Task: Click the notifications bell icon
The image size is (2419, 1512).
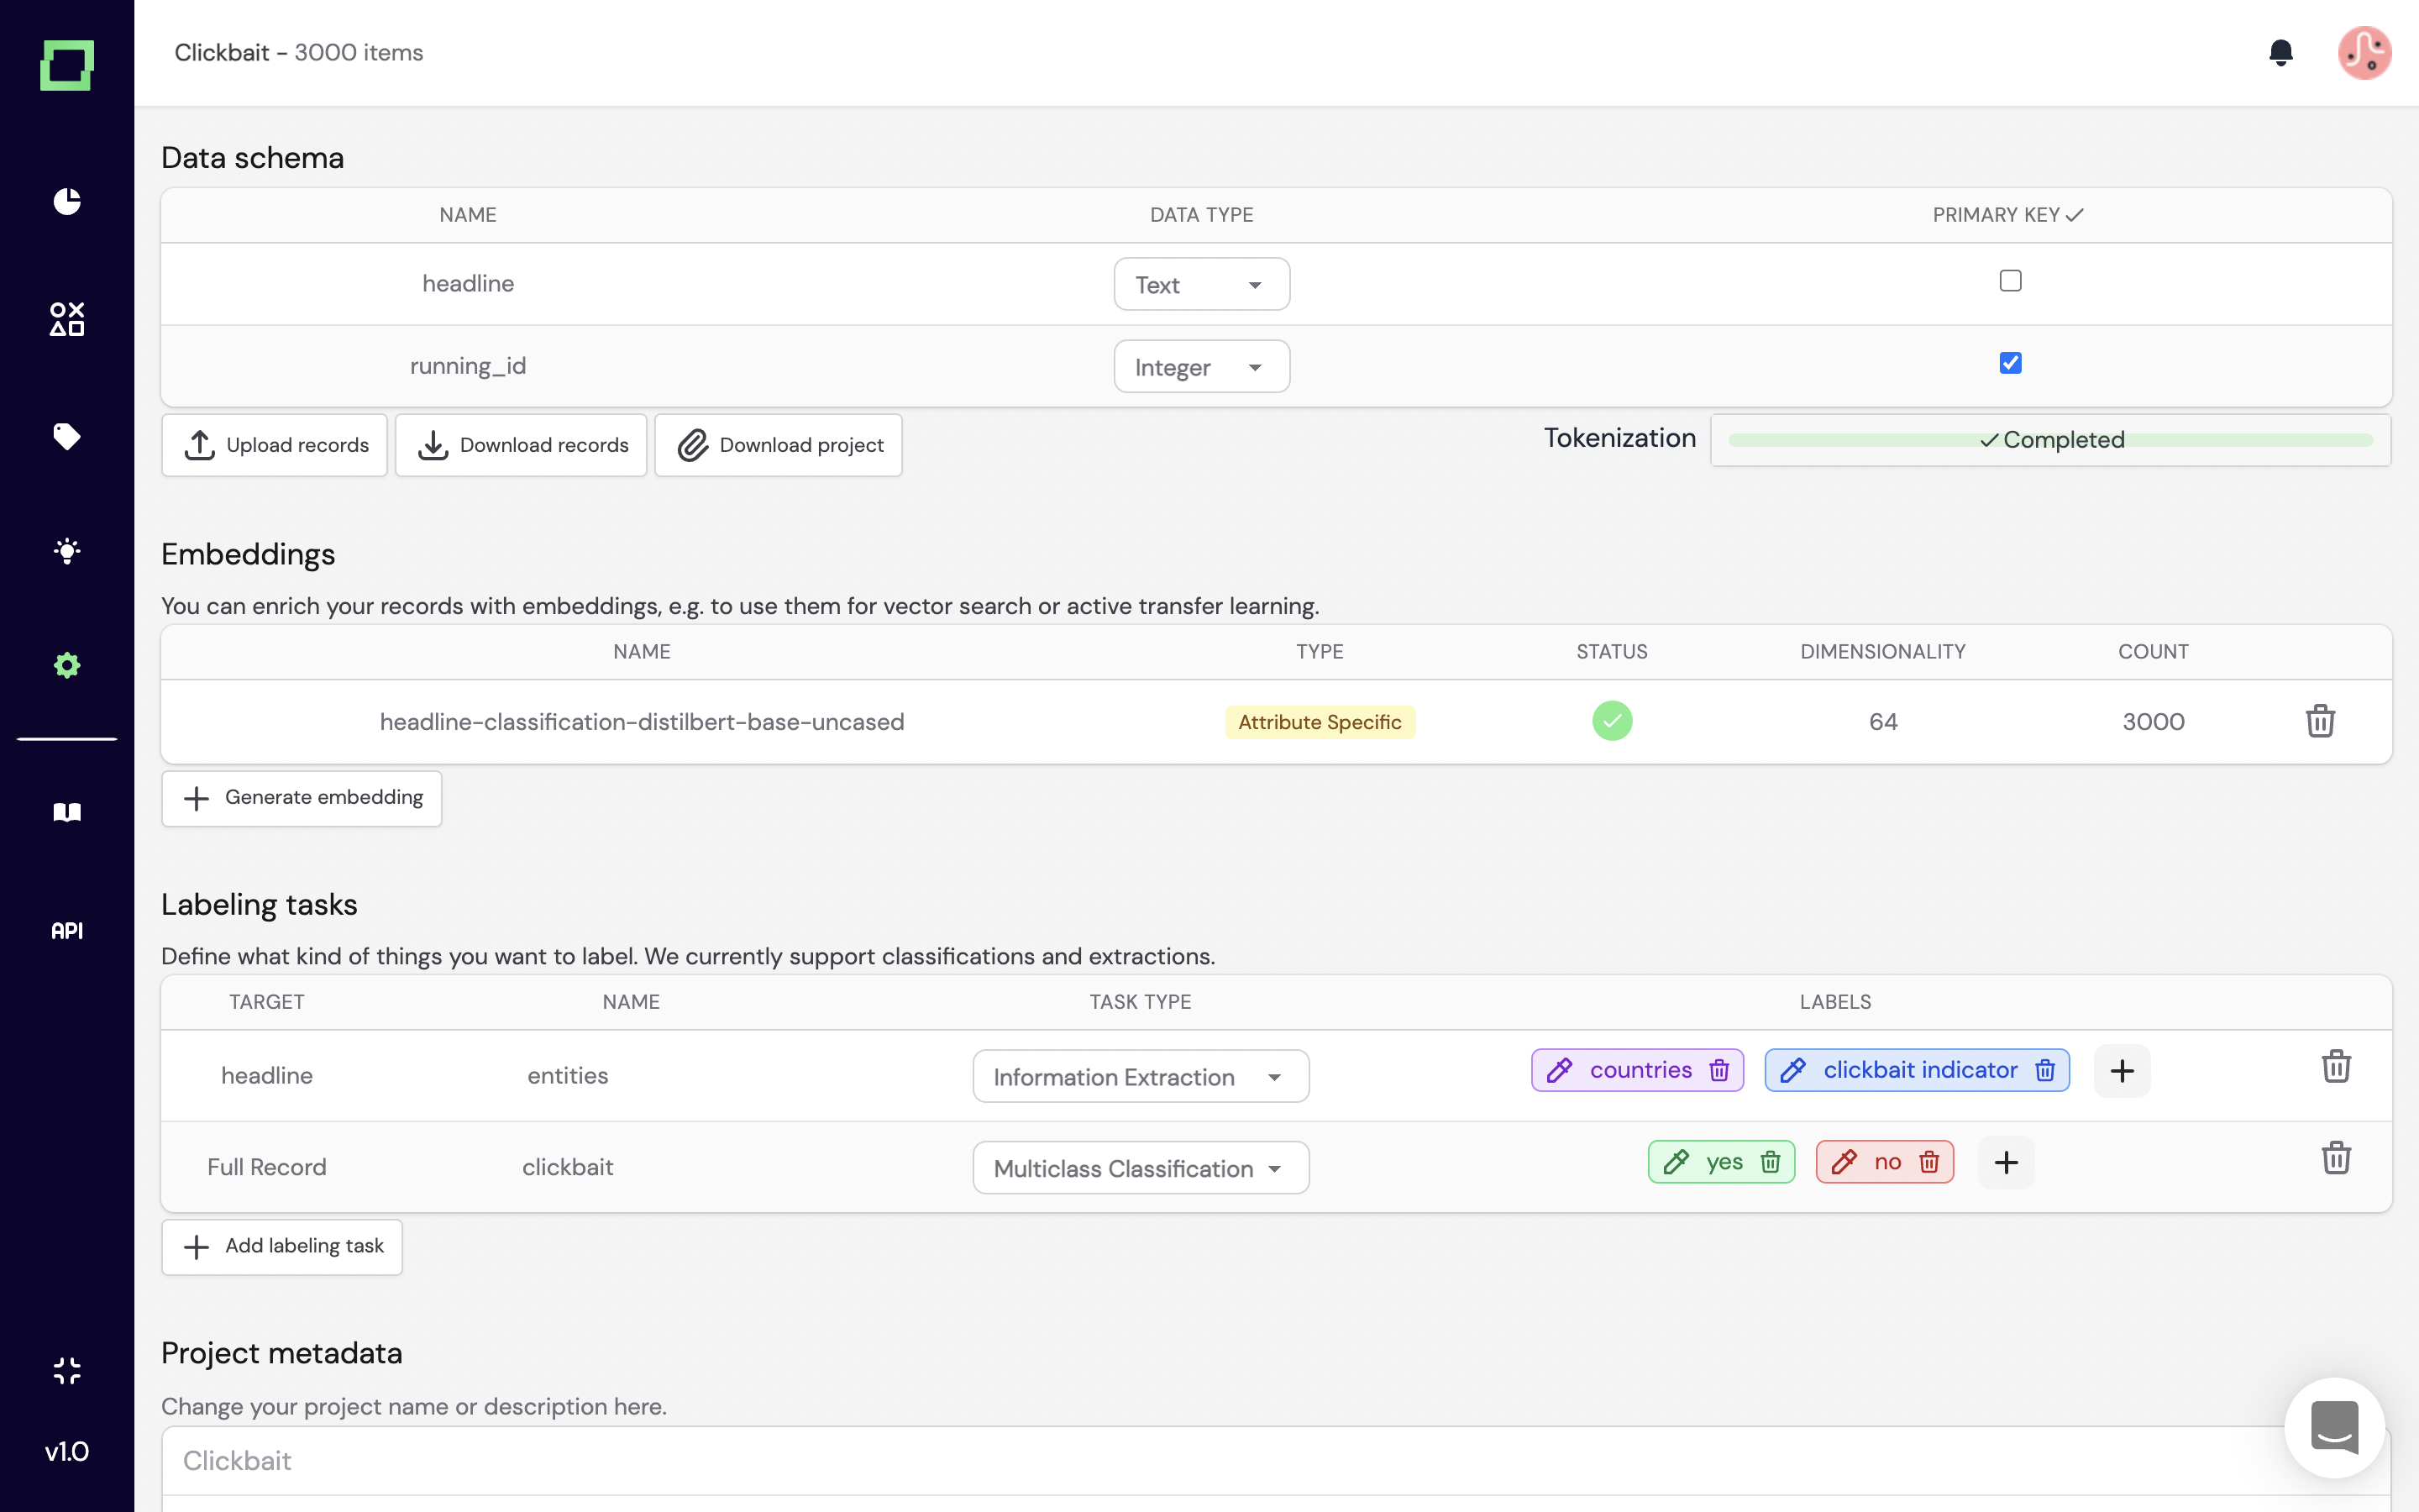Action: 2280,52
